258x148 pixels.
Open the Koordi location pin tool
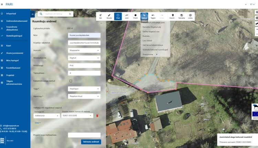pyautogui.click(x=173, y=16)
